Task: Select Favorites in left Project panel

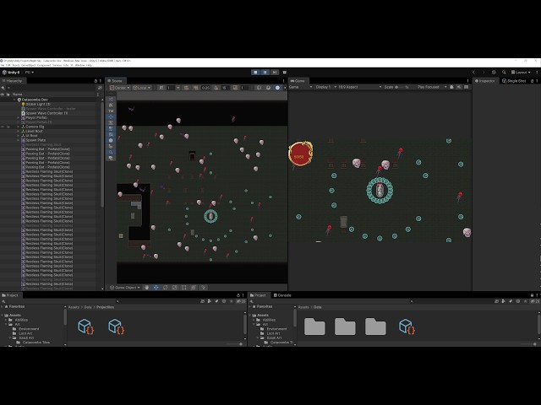Action: click(x=16, y=306)
